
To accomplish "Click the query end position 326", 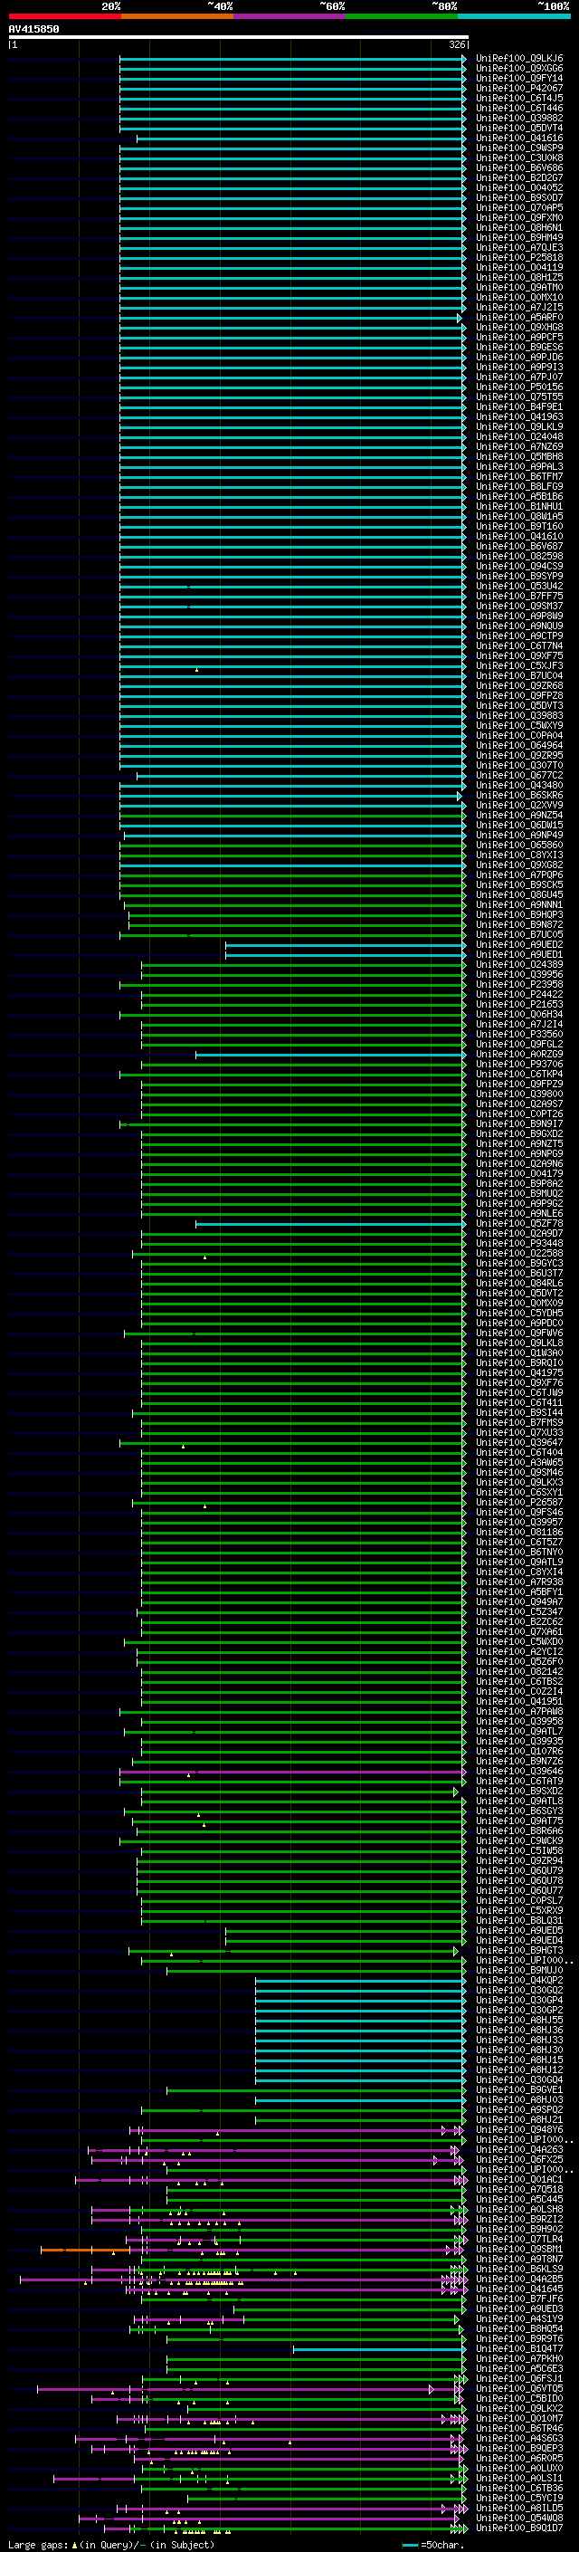I will pyautogui.click(x=457, y=44).
